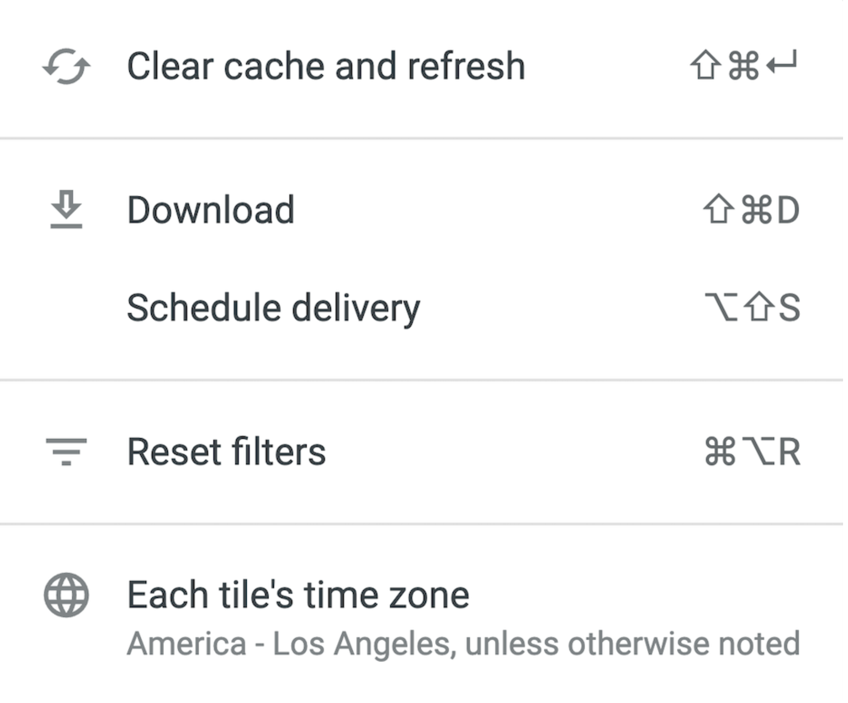Screen dimensions: 848x703
Task: Select the Schedule delivery option
Action: pos(273,308)
